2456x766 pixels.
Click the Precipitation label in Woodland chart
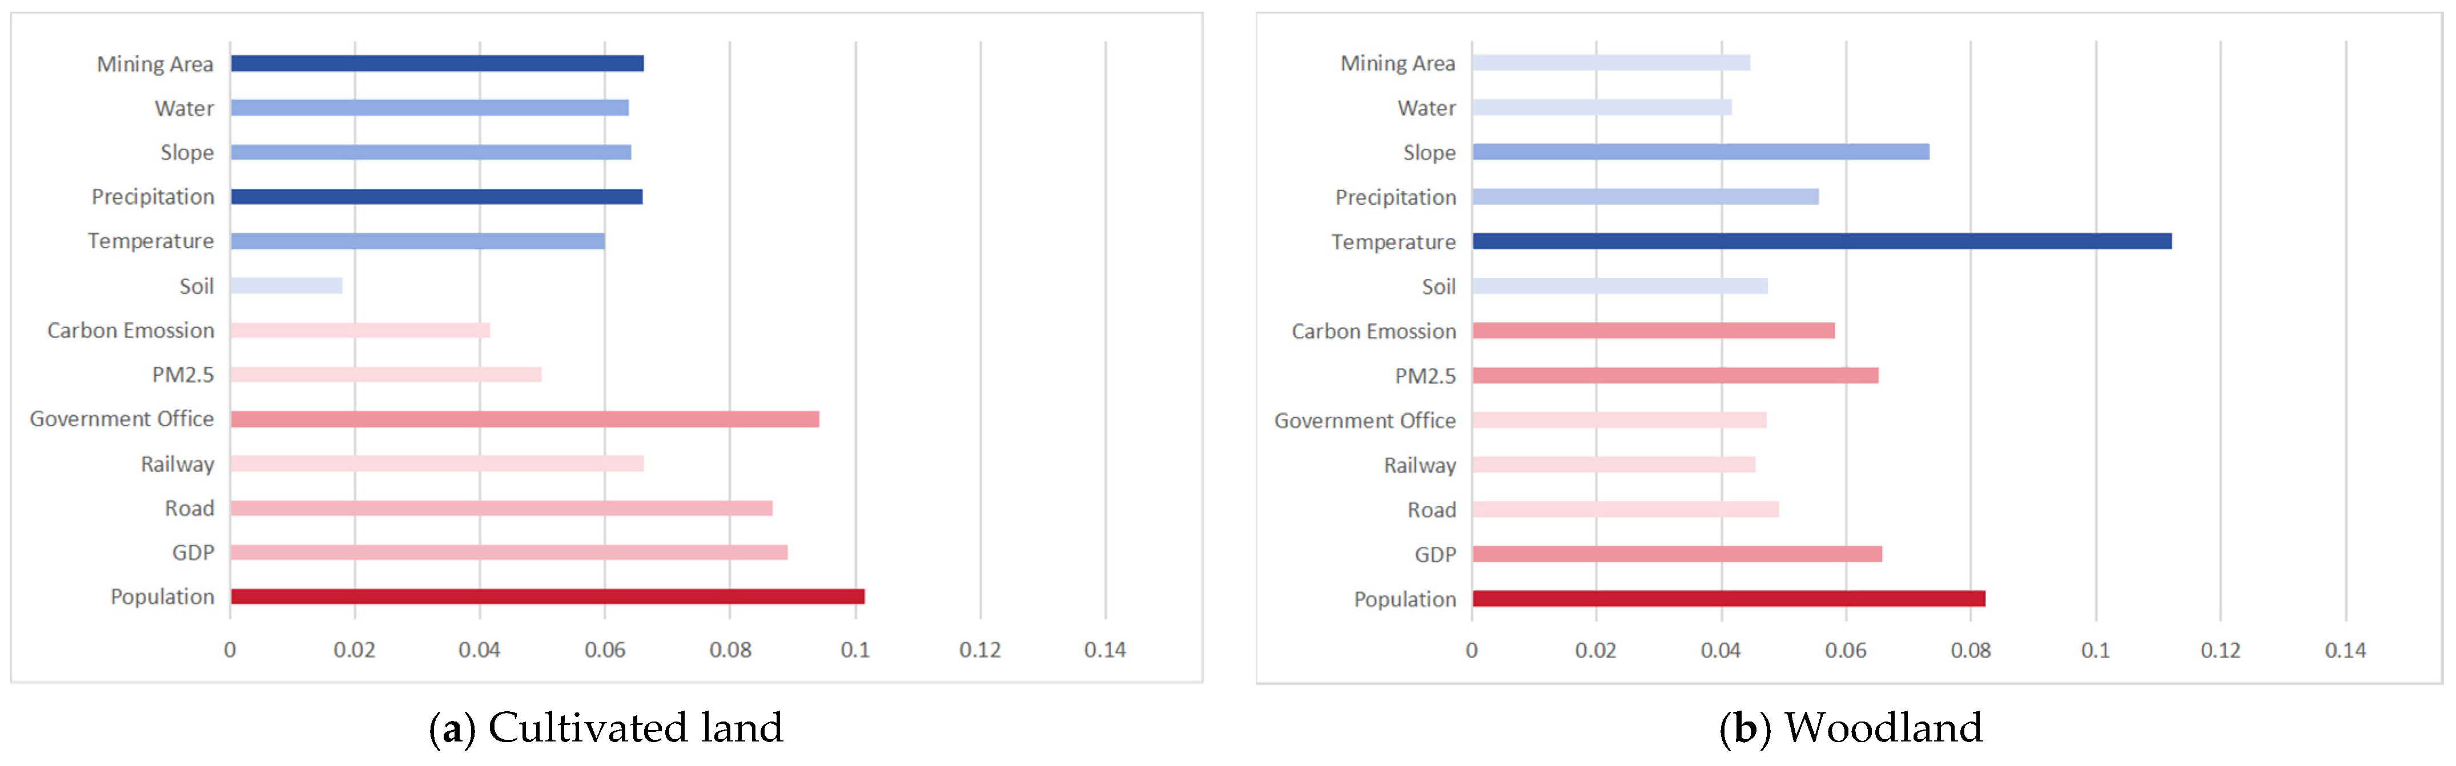(x=1396, y=197)
